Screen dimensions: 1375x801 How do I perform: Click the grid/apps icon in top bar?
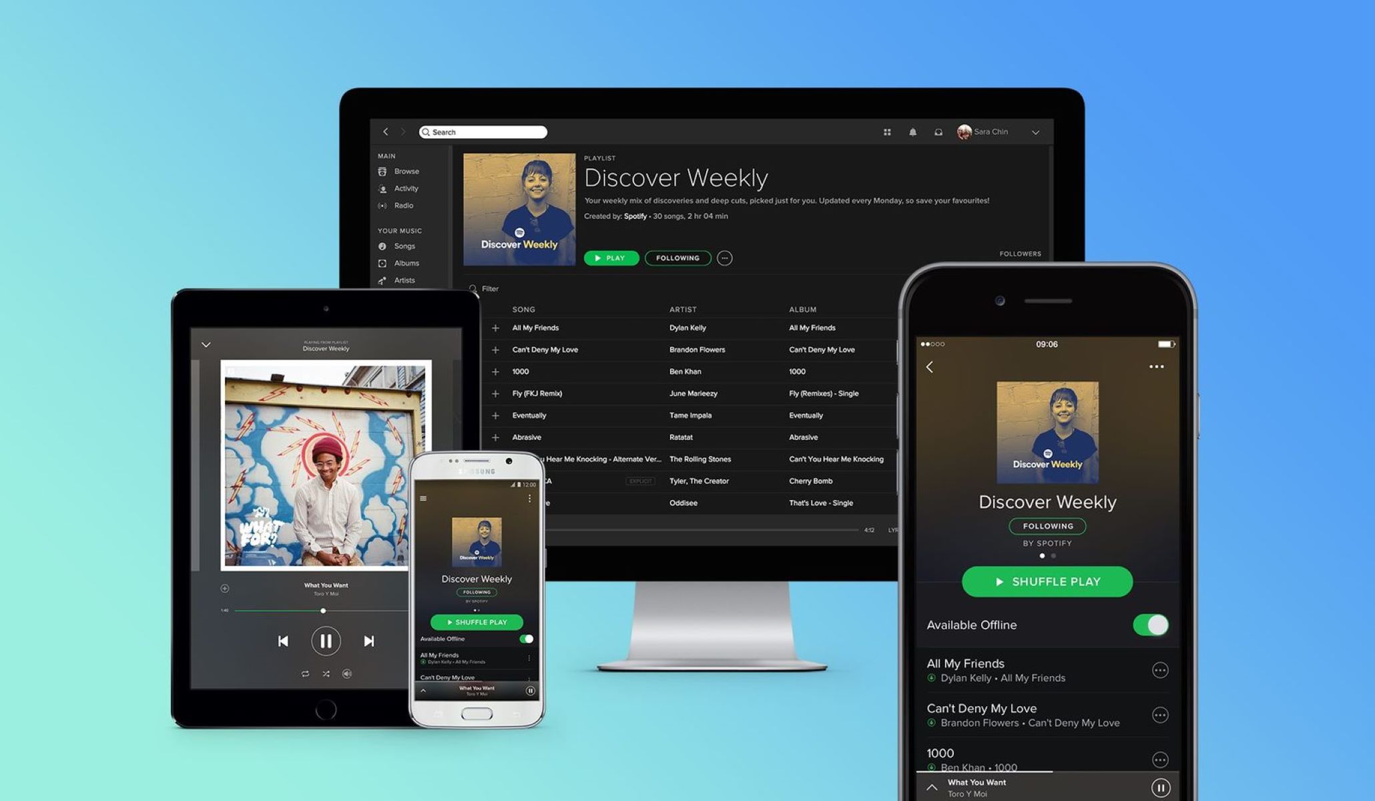[x=884, y=131]
